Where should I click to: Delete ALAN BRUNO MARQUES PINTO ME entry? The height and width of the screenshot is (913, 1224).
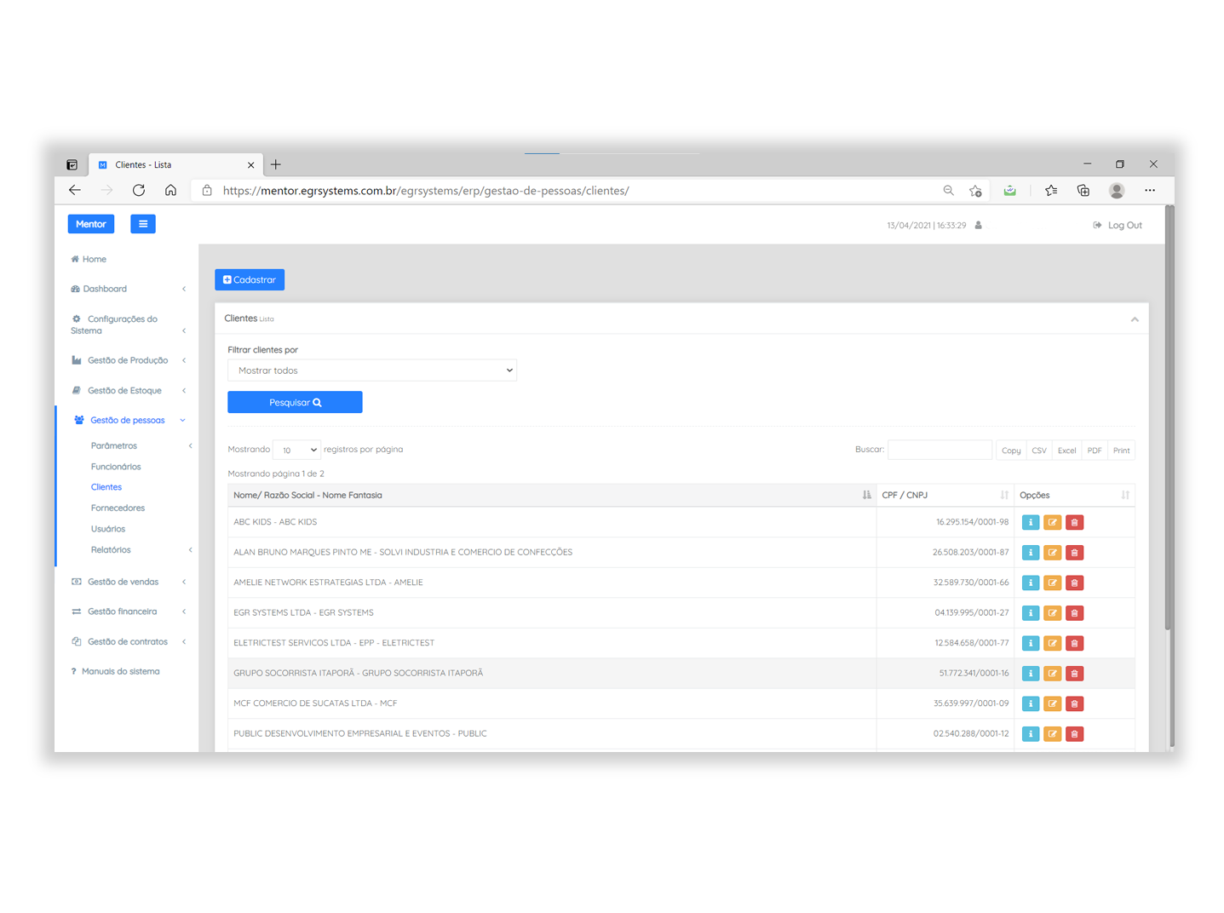tap(1074, 553)
